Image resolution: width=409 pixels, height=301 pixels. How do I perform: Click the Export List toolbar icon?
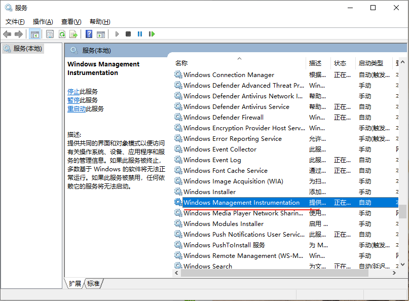point(73,34)
